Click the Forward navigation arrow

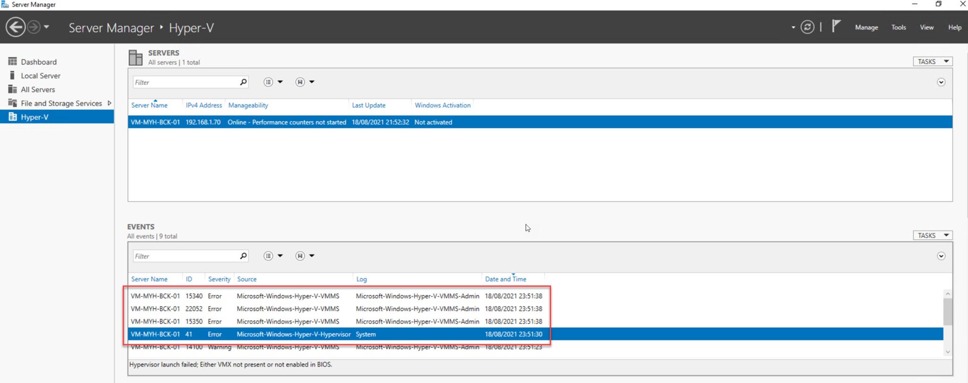tap(34, 27)
